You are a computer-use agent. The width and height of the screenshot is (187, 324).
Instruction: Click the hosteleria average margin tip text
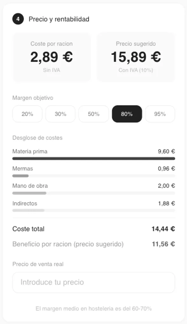(93, 308)
